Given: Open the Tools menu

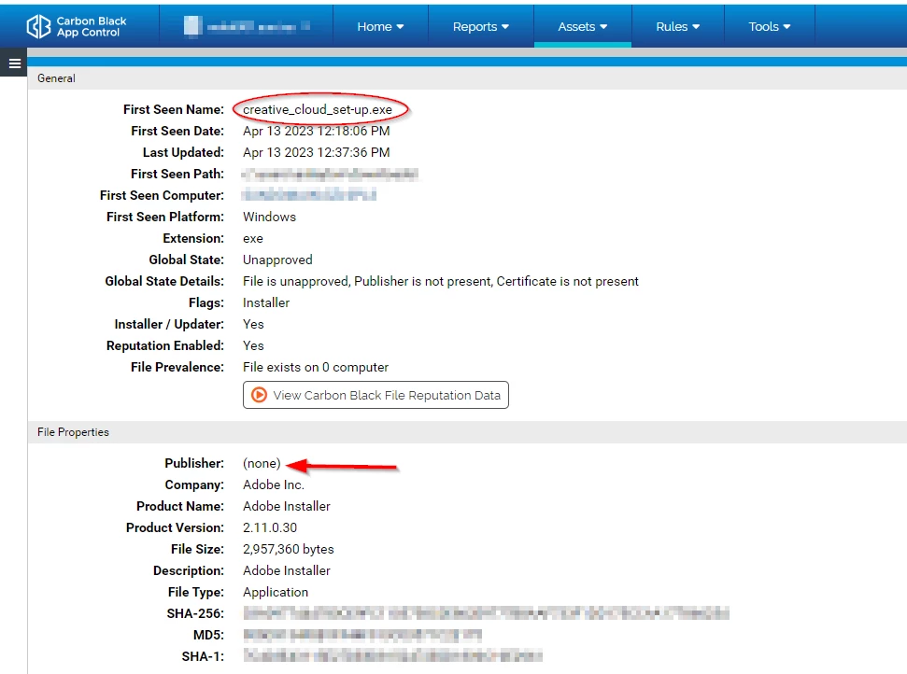Looking at the screenshot, I should pos(770,26).
